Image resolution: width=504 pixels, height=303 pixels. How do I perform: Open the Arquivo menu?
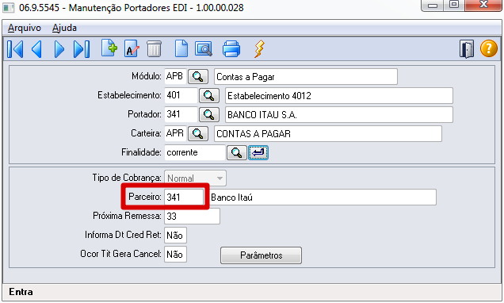click(x=25, y=28)
